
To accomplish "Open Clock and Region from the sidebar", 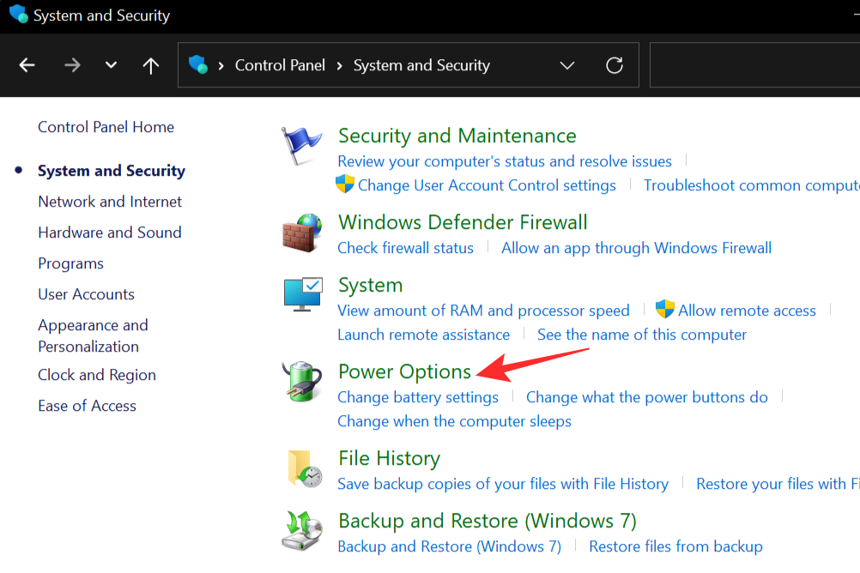I will (96, 375).
